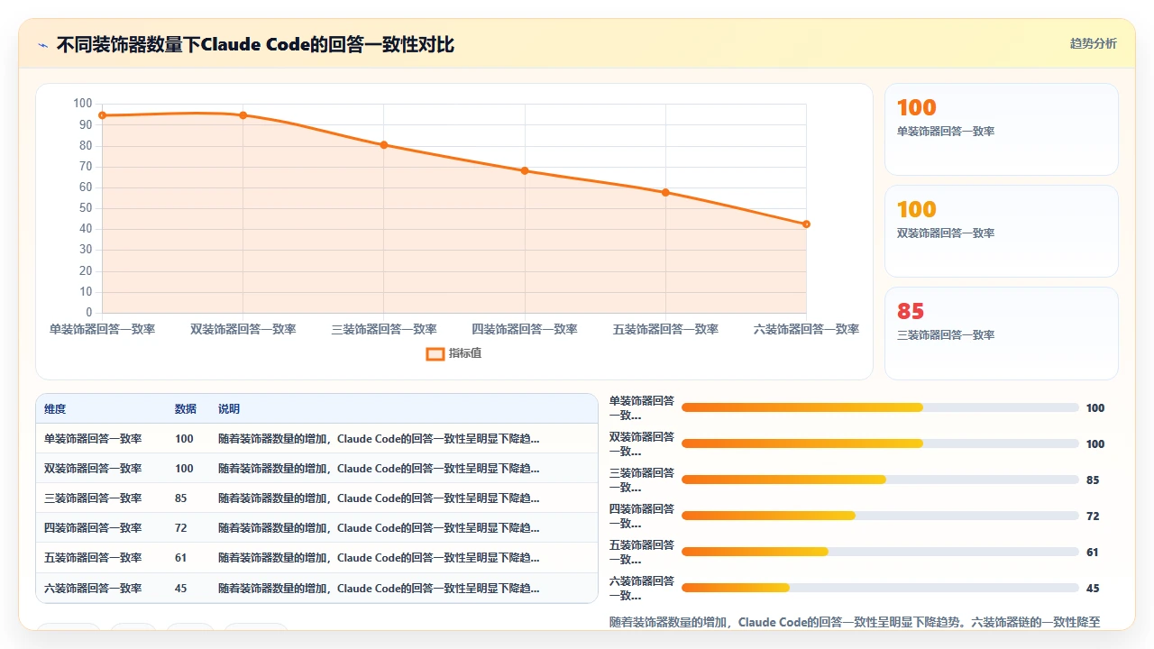Select the 六装饰器回答一致率 cell in the table
Image resolution: width=1154 pixels, height=649 pixels.
click(93, 589)
